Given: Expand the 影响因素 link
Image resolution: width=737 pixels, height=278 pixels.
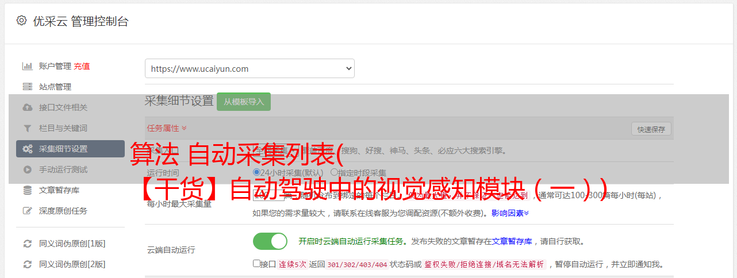Looking at the screenshot, I should coord(510,213).
